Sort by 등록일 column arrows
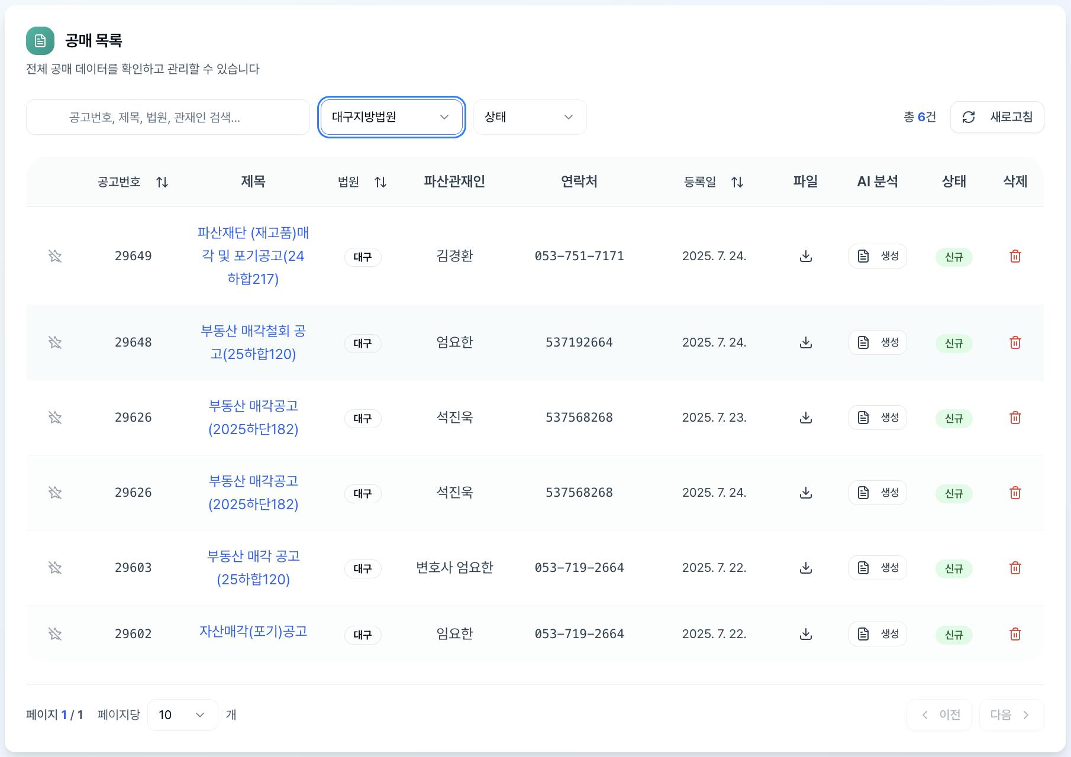 [x=737, y=182]
